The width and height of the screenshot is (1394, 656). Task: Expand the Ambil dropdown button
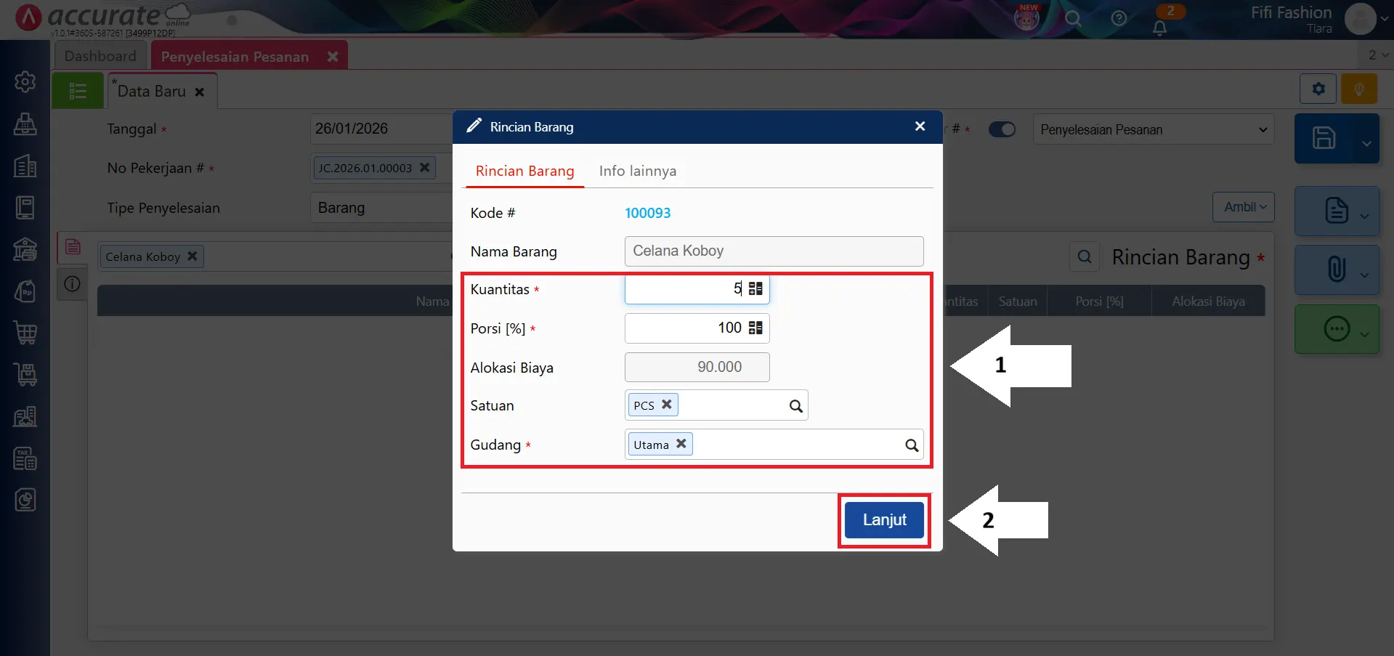tap(1244, 207)
